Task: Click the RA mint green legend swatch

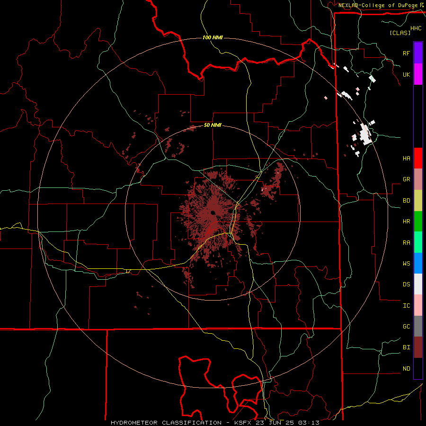Action: tap(418, 242)
